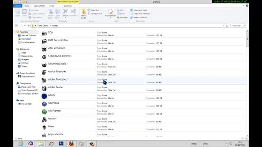Open Locais recentes in the sidebar
Image resolution: width=262 pixels, height=147 pixels.
pos(28,42)
